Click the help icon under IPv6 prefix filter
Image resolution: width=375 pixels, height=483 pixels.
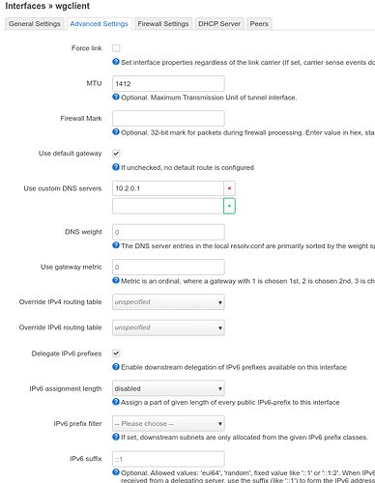click(x=116, y=437)
